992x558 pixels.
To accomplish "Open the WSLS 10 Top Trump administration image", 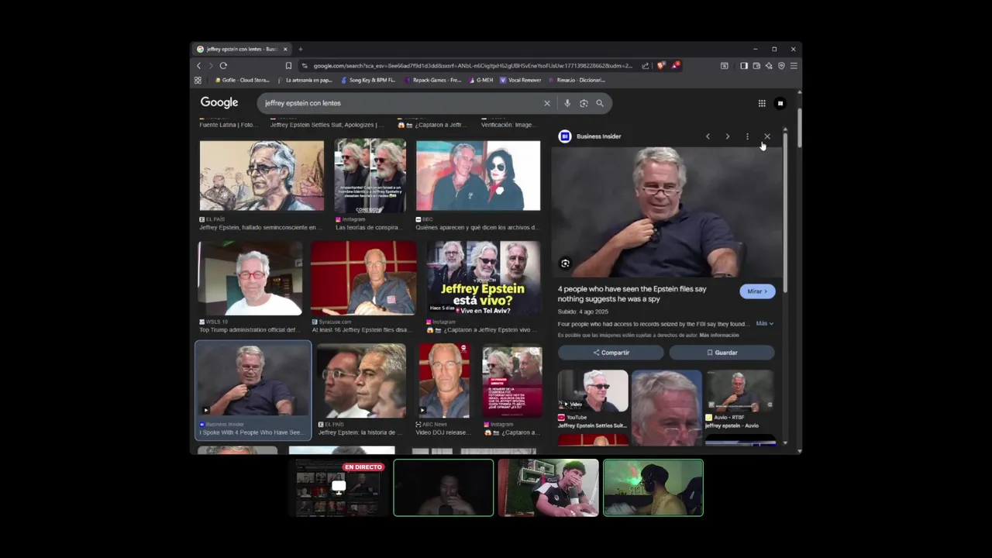I will tap(250, 277).
